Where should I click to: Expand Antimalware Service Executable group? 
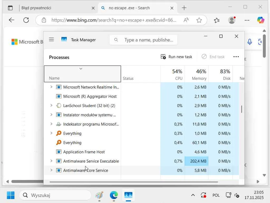pyautogui.click(x=51, y=161)
